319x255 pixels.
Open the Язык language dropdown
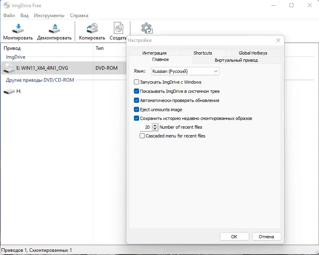pyautogui.click(x=185, y=71)
